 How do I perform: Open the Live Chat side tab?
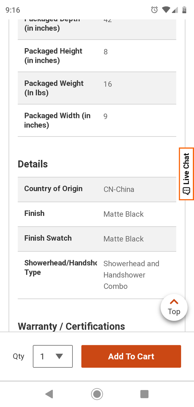tap(186, 174)
